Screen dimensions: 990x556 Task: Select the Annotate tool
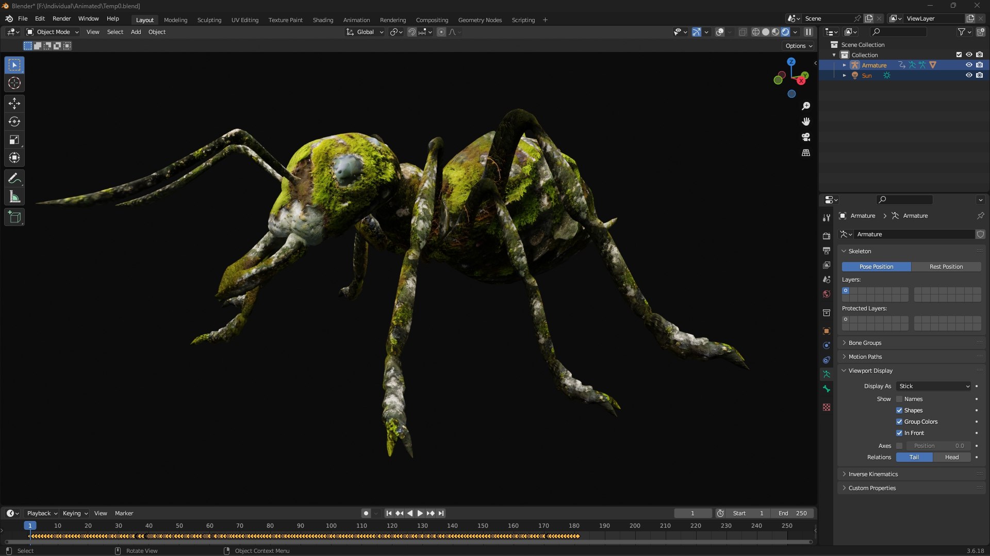(x=14, y=179)
